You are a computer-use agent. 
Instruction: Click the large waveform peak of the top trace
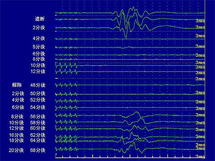(x=133, y=8)
